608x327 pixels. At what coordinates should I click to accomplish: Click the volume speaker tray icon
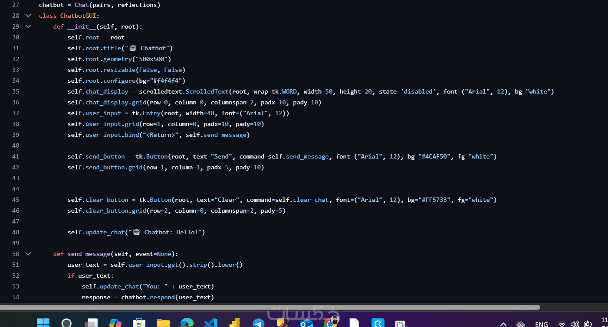575,324
